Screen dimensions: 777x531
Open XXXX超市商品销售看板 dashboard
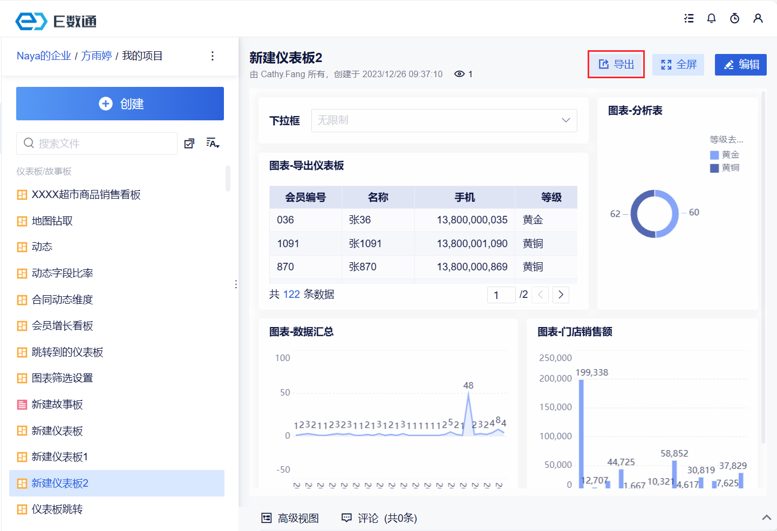click(86, 195)
